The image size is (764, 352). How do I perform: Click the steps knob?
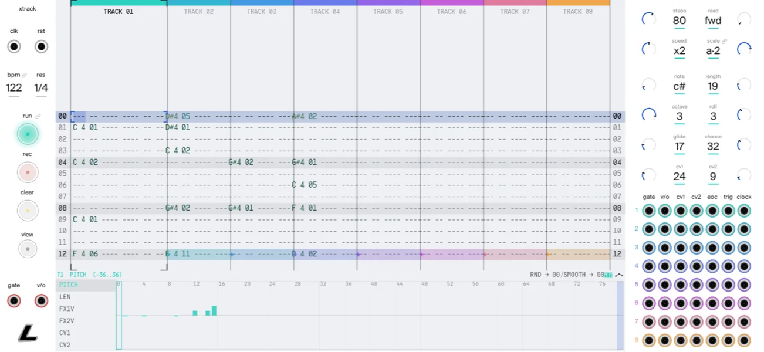tap(649, 19)
